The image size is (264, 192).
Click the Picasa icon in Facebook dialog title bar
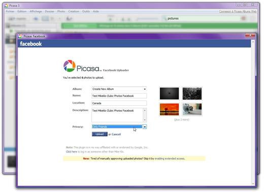click(20, 36)
